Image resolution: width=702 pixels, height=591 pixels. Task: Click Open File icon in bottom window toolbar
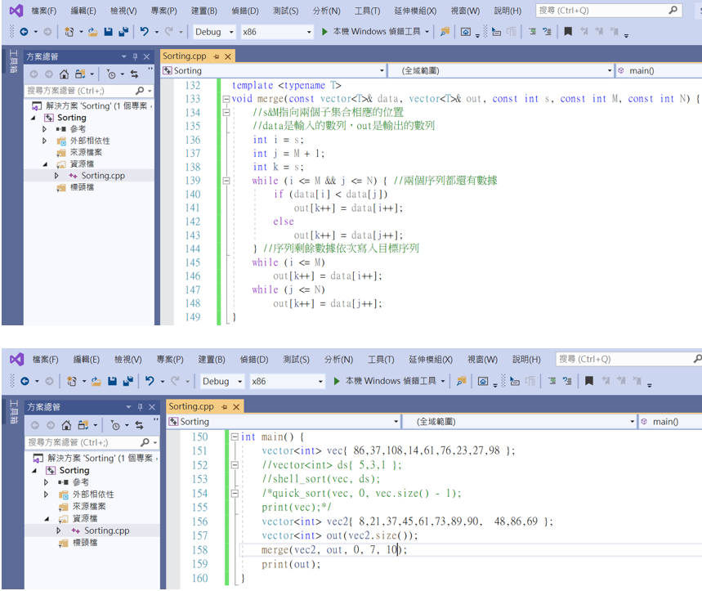pos(96,381)
